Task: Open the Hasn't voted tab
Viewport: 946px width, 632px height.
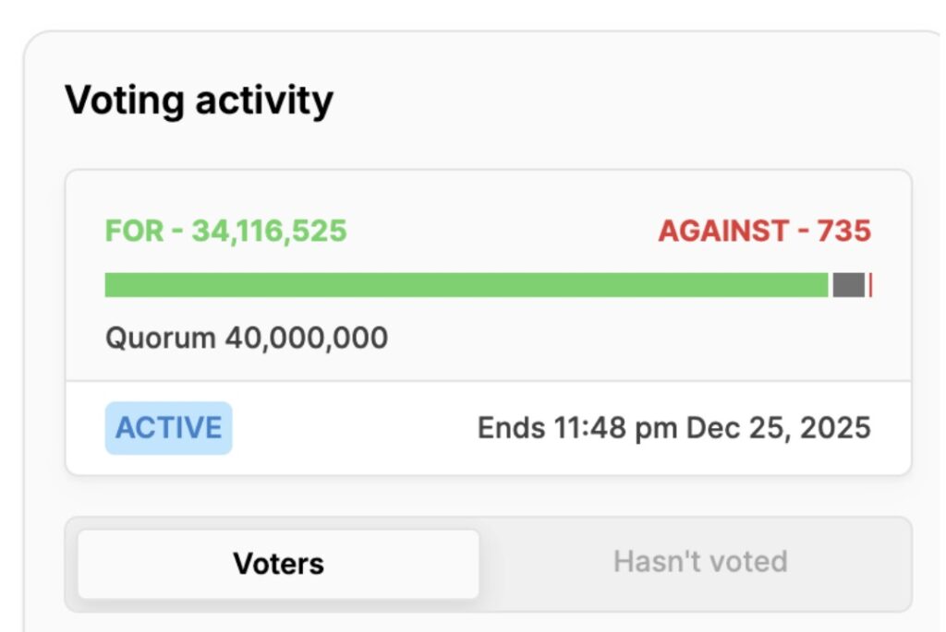Action: point(699,561)
